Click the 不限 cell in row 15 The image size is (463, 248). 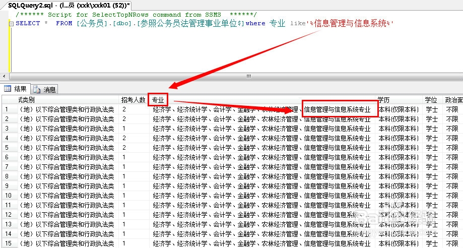(x=452, y=243)
